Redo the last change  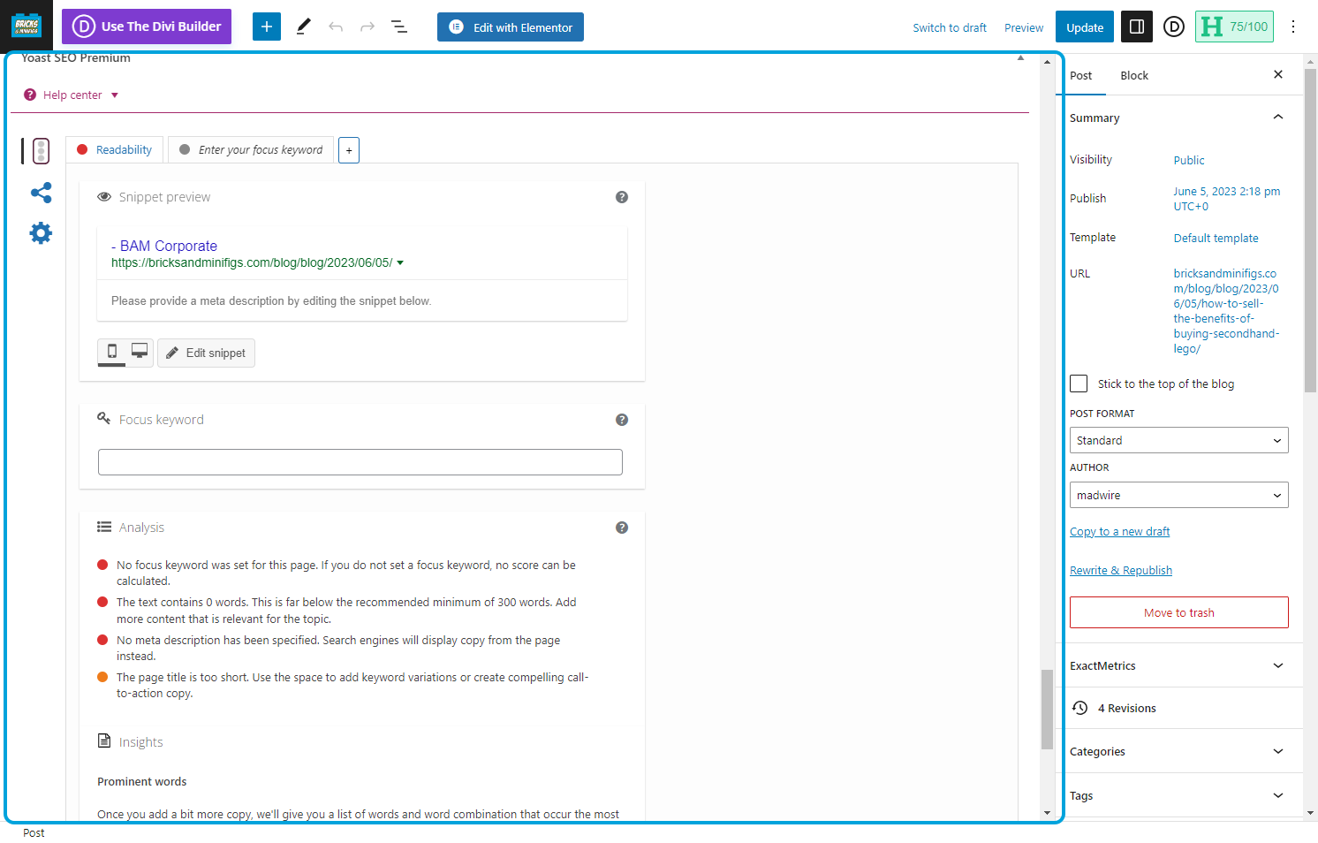(367, 27)
